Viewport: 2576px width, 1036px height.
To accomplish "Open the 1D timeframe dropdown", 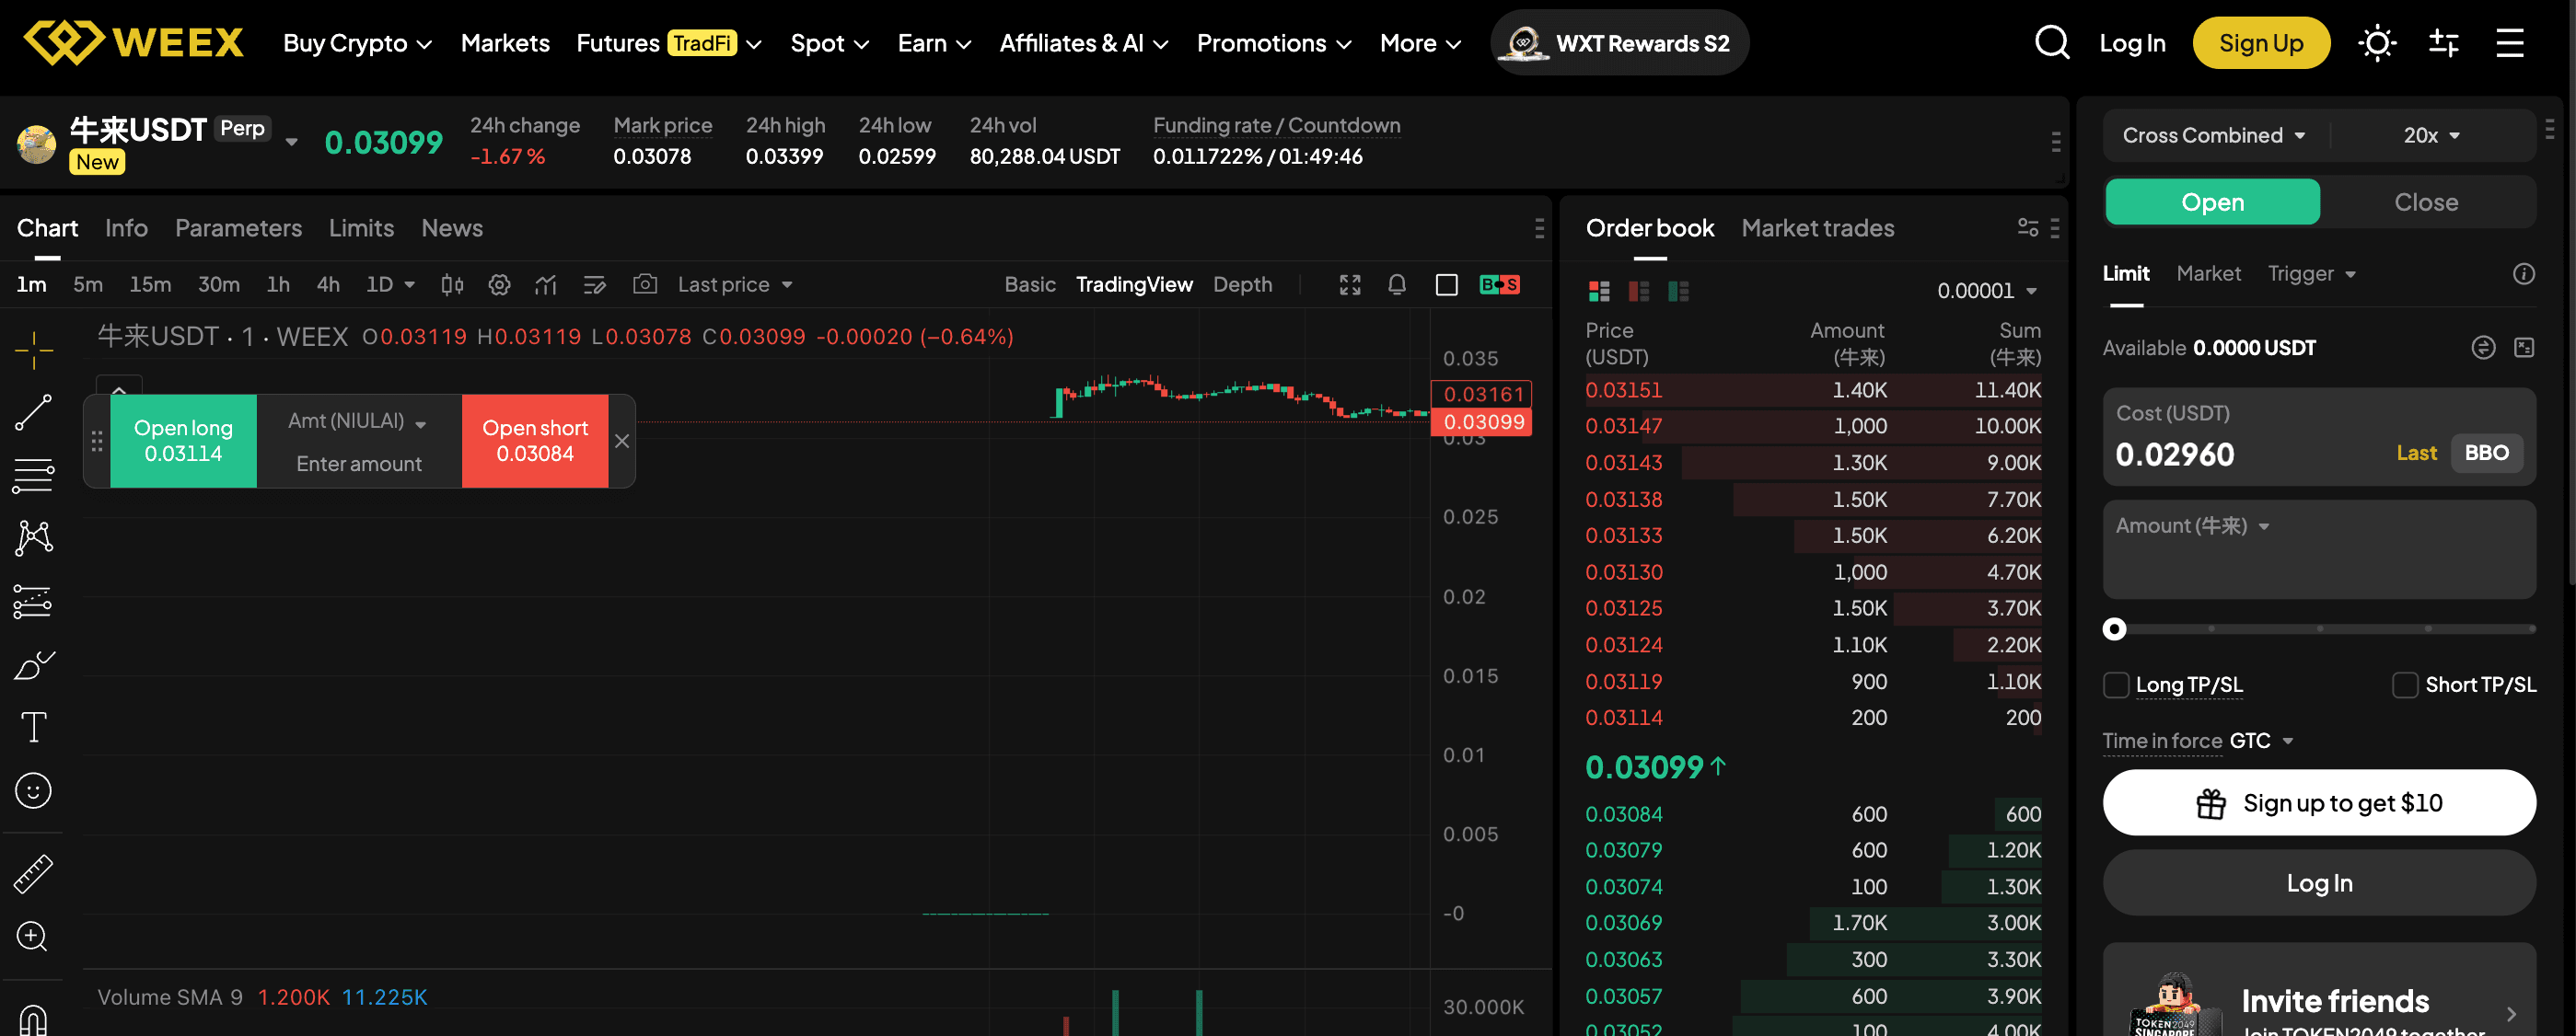I will tap(390, 284).
